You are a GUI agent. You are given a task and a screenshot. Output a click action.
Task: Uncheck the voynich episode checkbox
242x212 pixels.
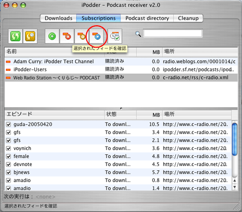pyautogui.click(x=8, y=148)
